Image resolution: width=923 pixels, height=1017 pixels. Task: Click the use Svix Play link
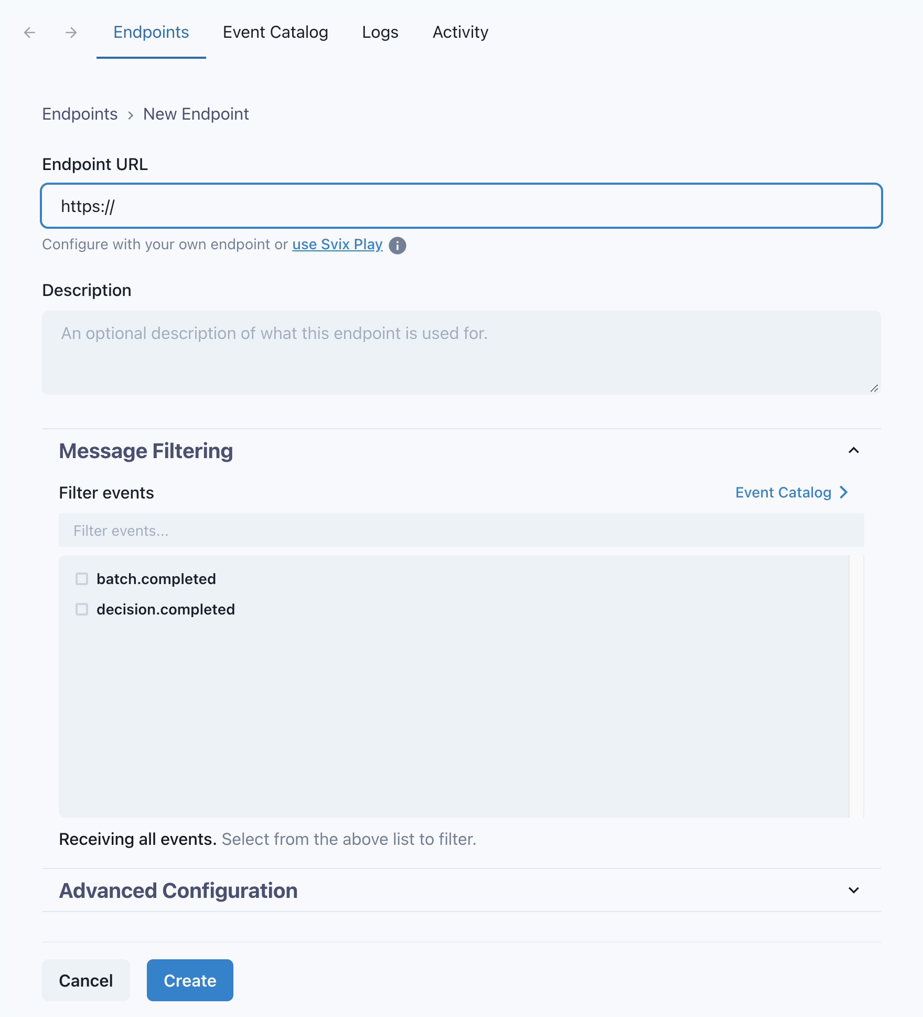(337, 244)
